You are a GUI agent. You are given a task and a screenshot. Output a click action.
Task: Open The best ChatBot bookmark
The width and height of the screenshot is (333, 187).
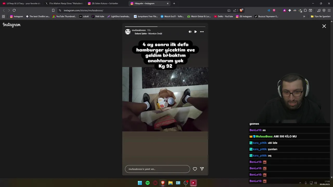38,16
